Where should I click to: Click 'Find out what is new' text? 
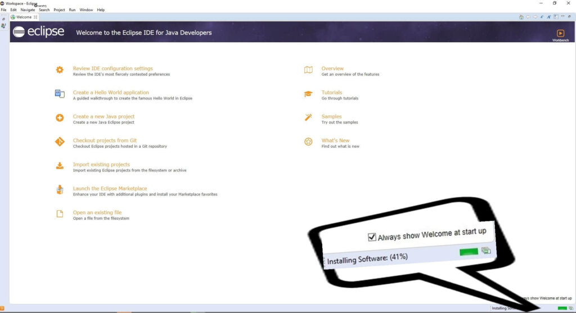pyautogui.click(x=340, y=146)
